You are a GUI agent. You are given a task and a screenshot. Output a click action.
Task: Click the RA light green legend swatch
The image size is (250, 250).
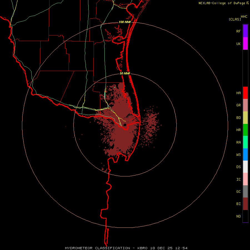pos(245,142)
